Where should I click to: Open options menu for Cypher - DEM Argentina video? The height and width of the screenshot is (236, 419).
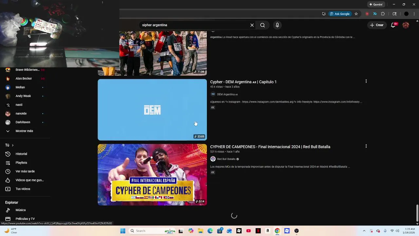coord(366,81)
